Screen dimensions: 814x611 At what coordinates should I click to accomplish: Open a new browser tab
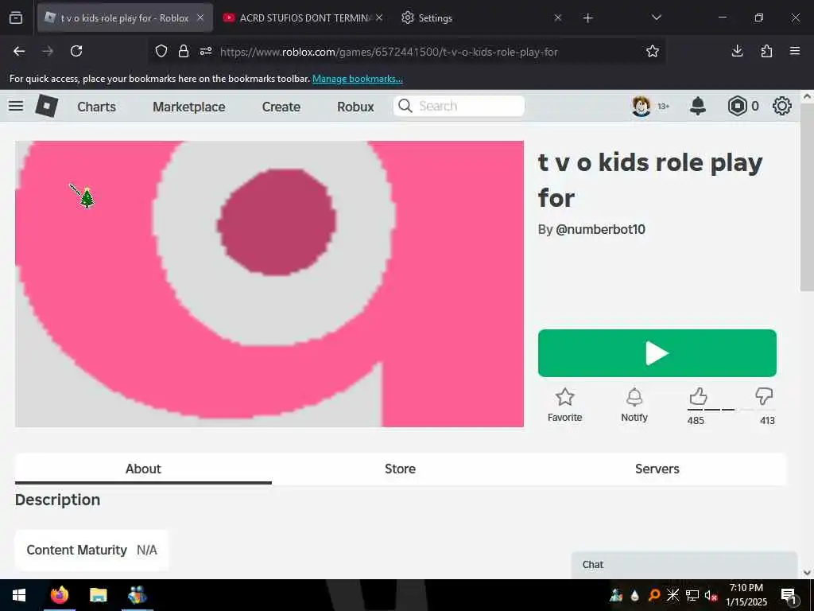click(x=587, y=18)
